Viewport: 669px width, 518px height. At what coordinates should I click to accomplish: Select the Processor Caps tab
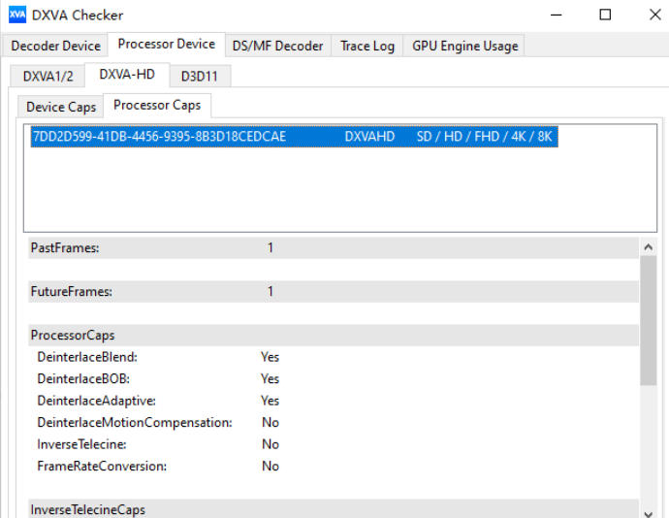click(x=157, y=106)
